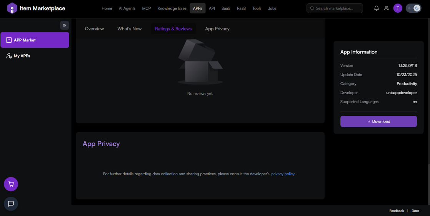This screenshot has width=430, height=216.
Task: Click the community users icon in header
Action: (x=387, y=8)
